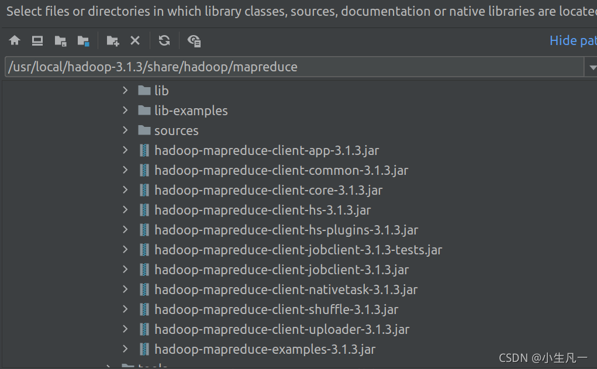Viewport: 597px width, 369px height.
Task: Expand hadoop-mapreduce-client-hs-3.1.3.jar node
Action: tap(125, 210)
